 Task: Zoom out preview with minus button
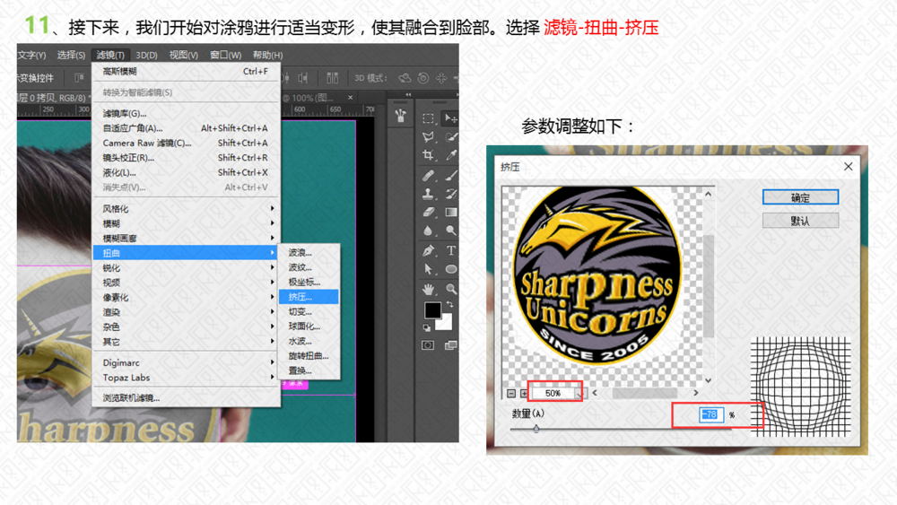point(511,394)
